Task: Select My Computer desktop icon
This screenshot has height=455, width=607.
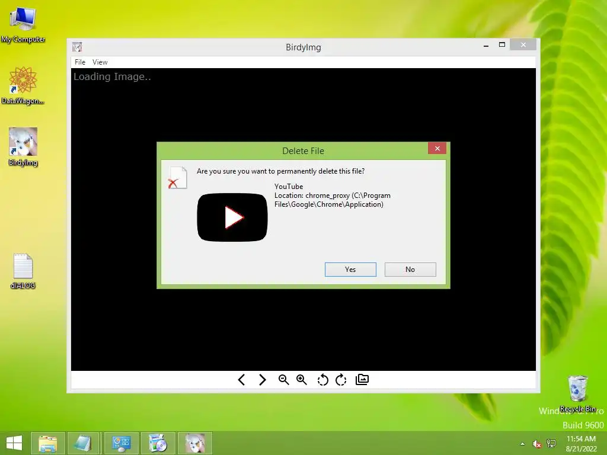Action: coord(23,25)
